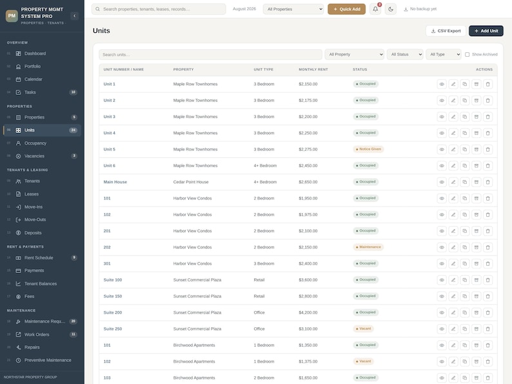The image size is (512, 384).
Task: Open the All Type filter dropdown
Action: click(444, 55)
